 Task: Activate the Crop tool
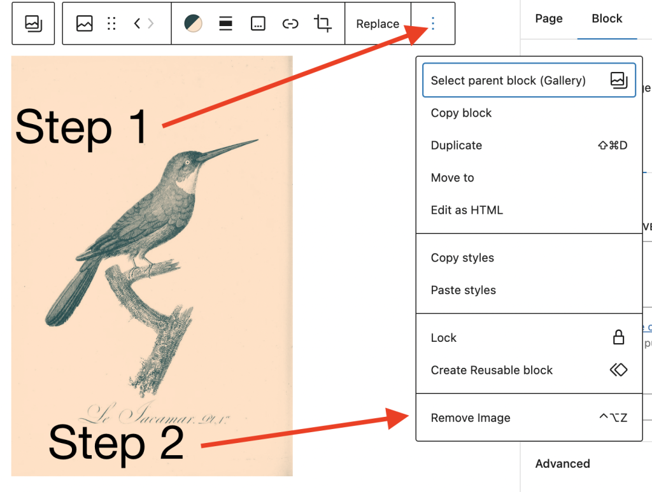(x=322, y=23)
